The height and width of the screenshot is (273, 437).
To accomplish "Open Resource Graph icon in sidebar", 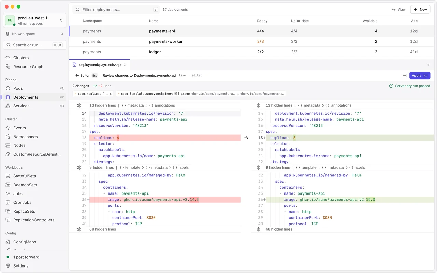I will pos(8,67).
